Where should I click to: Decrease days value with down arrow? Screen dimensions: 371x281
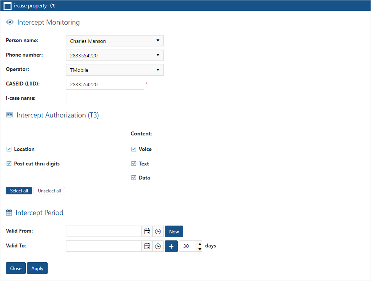[200, 249]
